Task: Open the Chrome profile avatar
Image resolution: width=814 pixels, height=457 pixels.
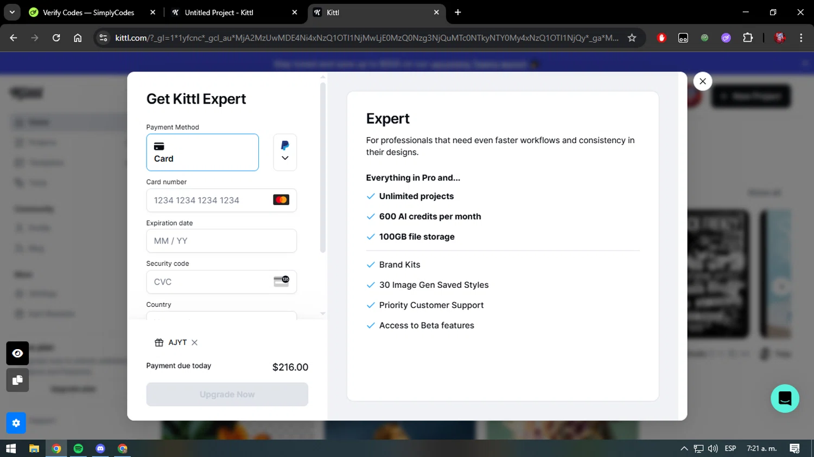Action: tap(780, 38)
